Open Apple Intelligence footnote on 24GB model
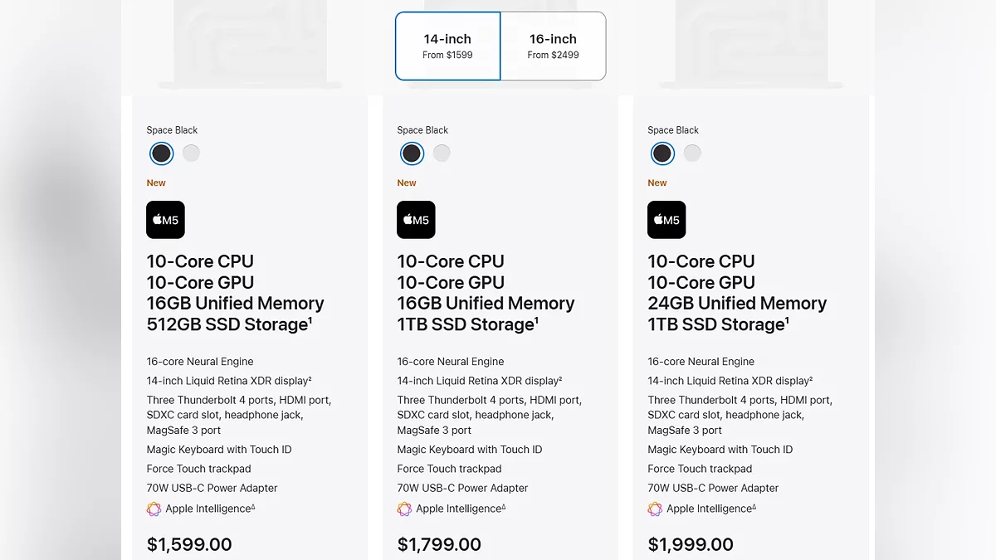The height and width of the screenshot is (560, 996). 754,507
